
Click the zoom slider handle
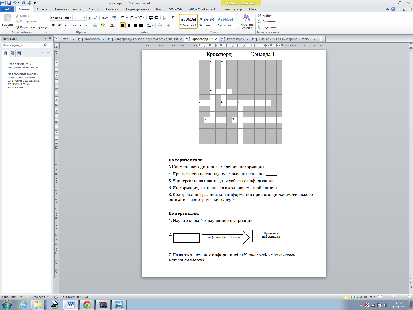click(x=394, y=297)
